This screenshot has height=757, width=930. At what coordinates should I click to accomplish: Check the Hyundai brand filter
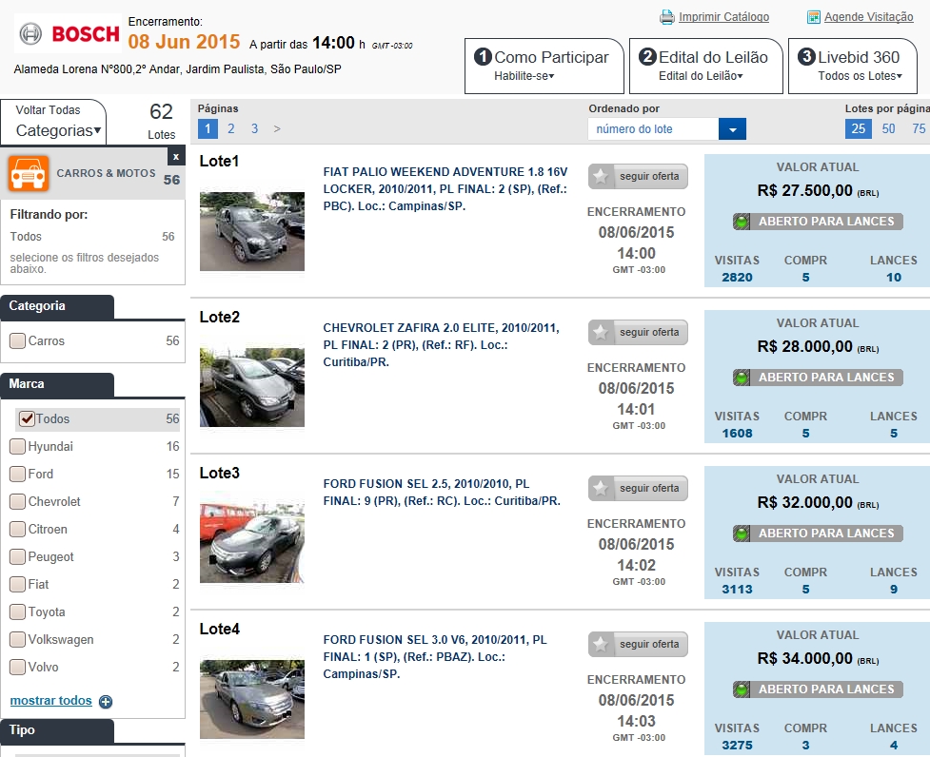[18, 447]
